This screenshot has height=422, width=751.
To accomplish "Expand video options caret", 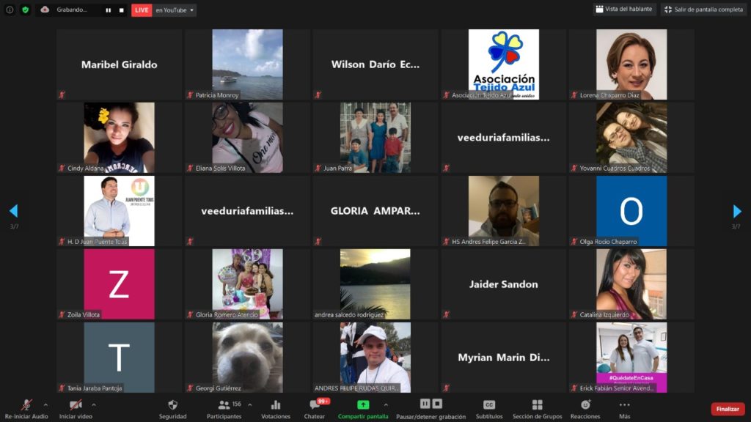I will click(94, 404).
